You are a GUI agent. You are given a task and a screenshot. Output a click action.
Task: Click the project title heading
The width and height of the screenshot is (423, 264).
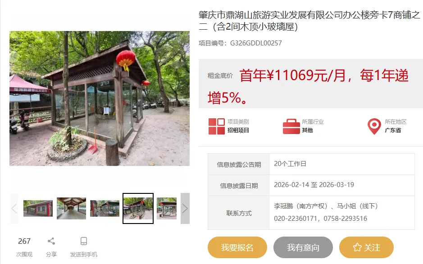point(309,21)
